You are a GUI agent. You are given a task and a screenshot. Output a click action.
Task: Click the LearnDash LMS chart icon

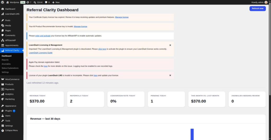[x=3, y=14]
